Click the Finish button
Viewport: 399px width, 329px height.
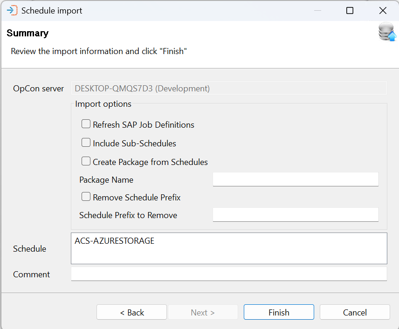[279, 312]
